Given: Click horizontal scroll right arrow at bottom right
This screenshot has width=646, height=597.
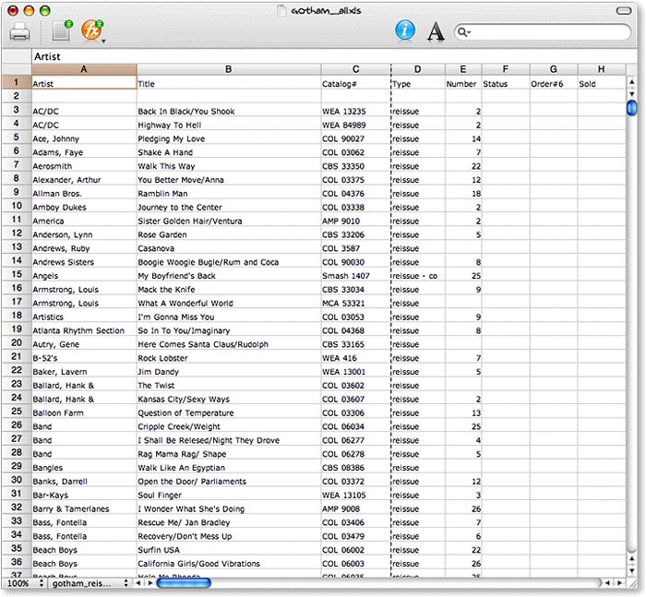Looking at the screenshot, I should tap(619, 582).
